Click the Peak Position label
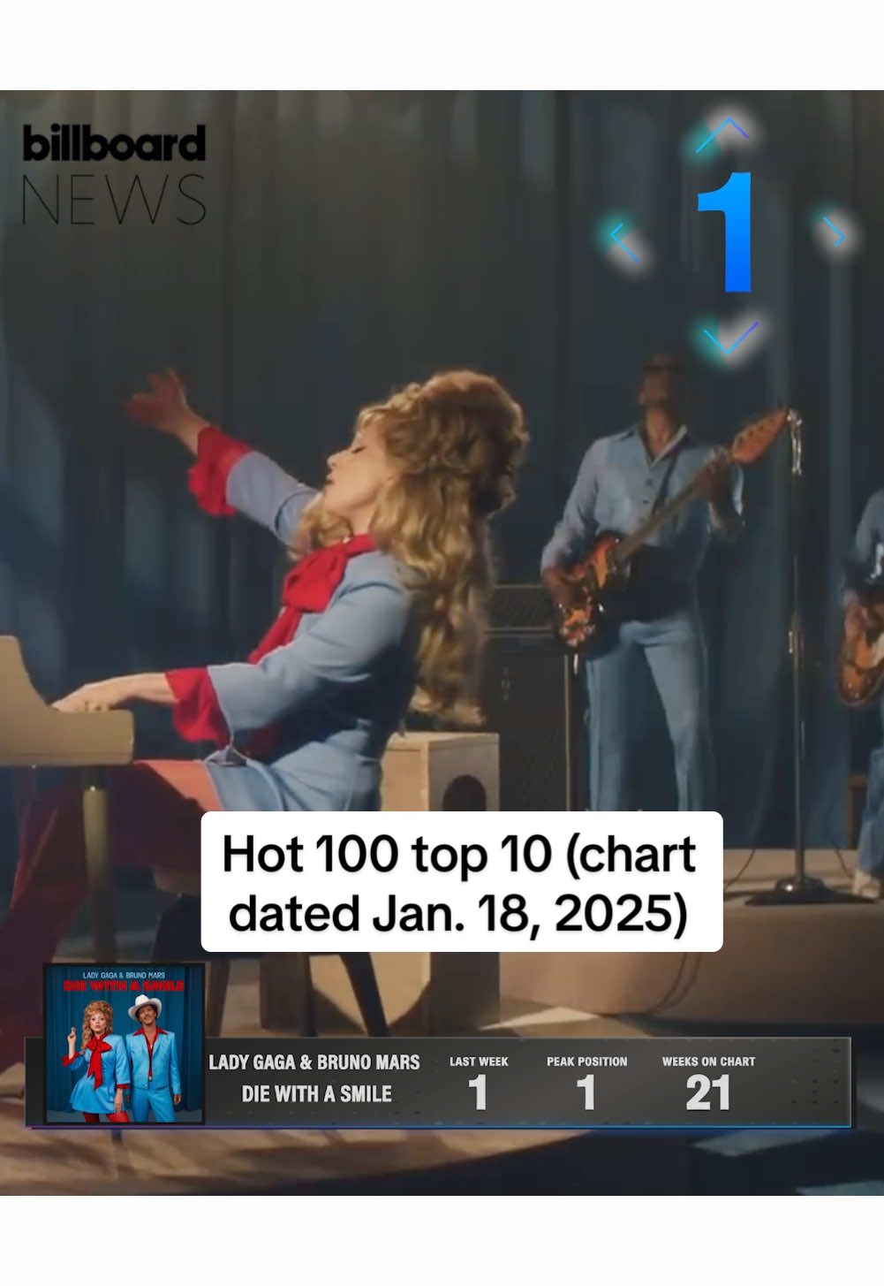The width and height of the screenshot is (884, 1286). [586, 1062]
